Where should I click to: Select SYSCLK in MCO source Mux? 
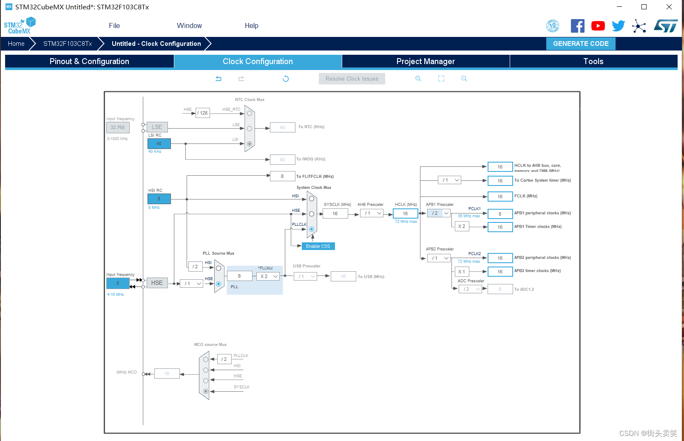pyautogui.click(x=206, y=391)
